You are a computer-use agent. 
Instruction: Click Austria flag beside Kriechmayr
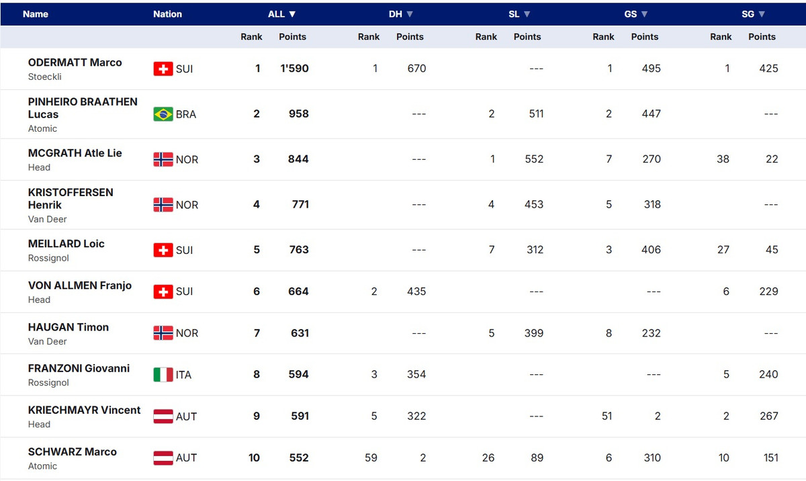[x=163, y=417]
